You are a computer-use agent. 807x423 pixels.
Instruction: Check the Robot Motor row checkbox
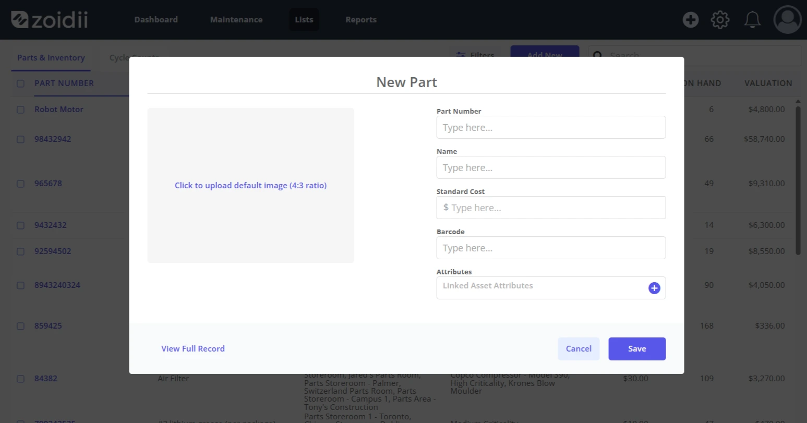tap(20, 110)
